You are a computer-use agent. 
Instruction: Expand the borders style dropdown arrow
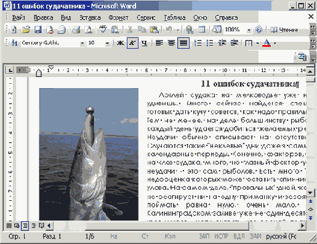257,43
